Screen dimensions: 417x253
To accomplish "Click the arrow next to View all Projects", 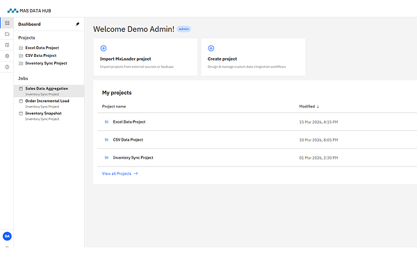I will coord(136,173).
